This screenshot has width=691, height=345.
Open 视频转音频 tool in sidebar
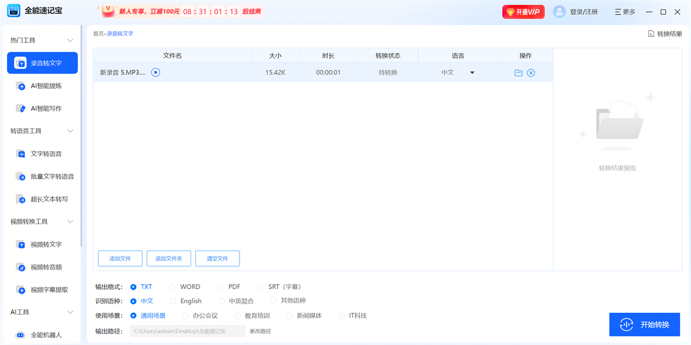(45, 267)
